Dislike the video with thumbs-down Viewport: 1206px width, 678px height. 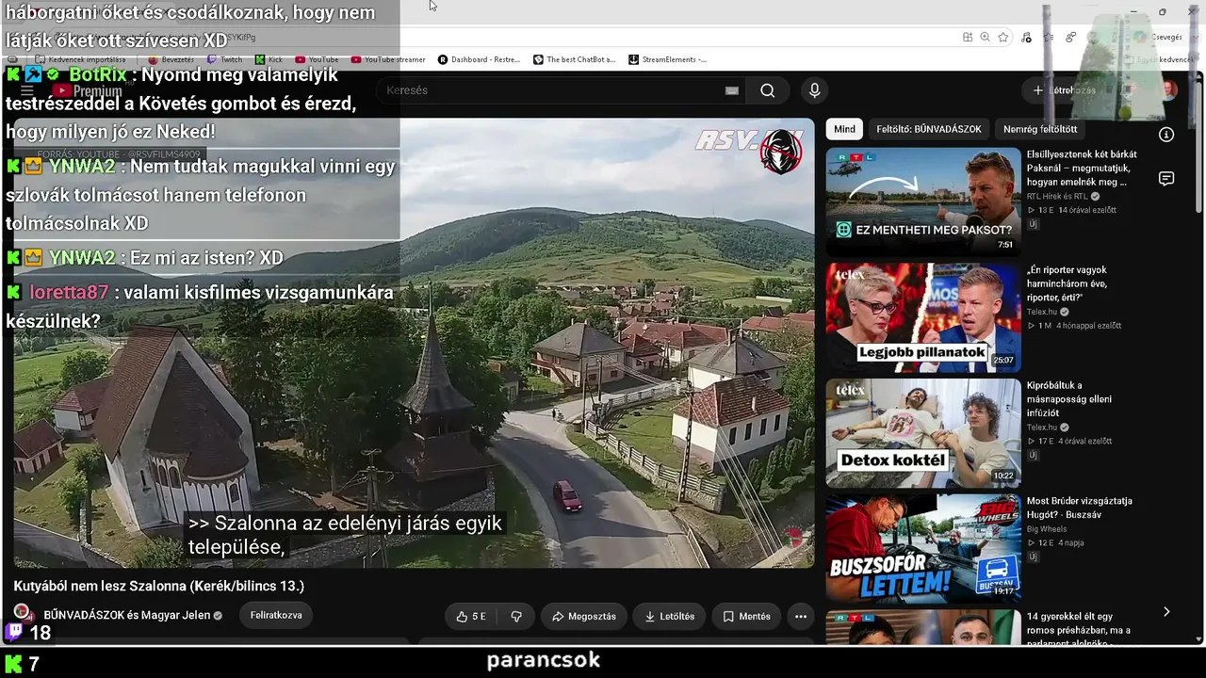(x=516, y=617)
